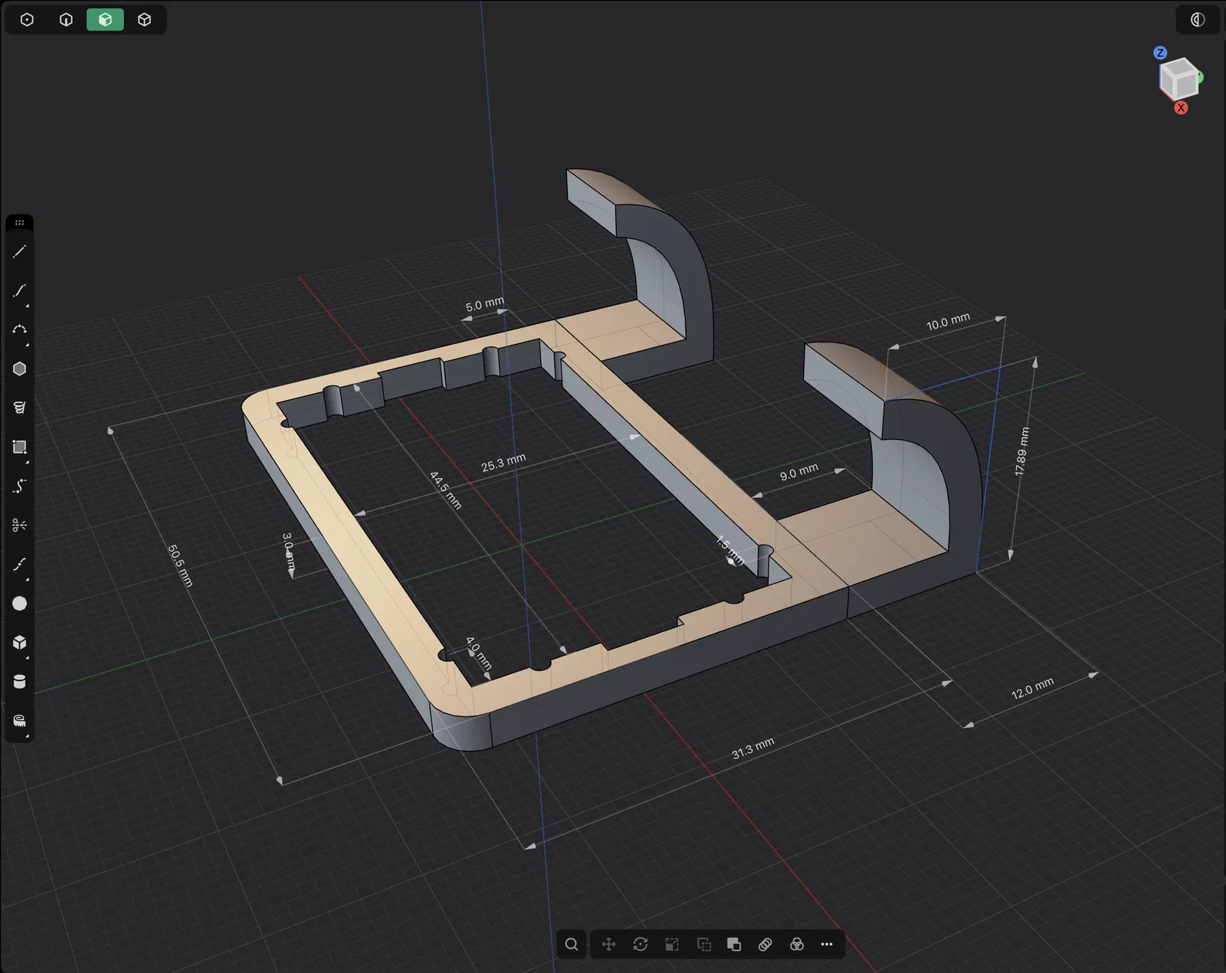The height and width of the screenshot is (973, 1226).
Task: Select the wavy curve tool above Sphere
Action: pos(20,565)
